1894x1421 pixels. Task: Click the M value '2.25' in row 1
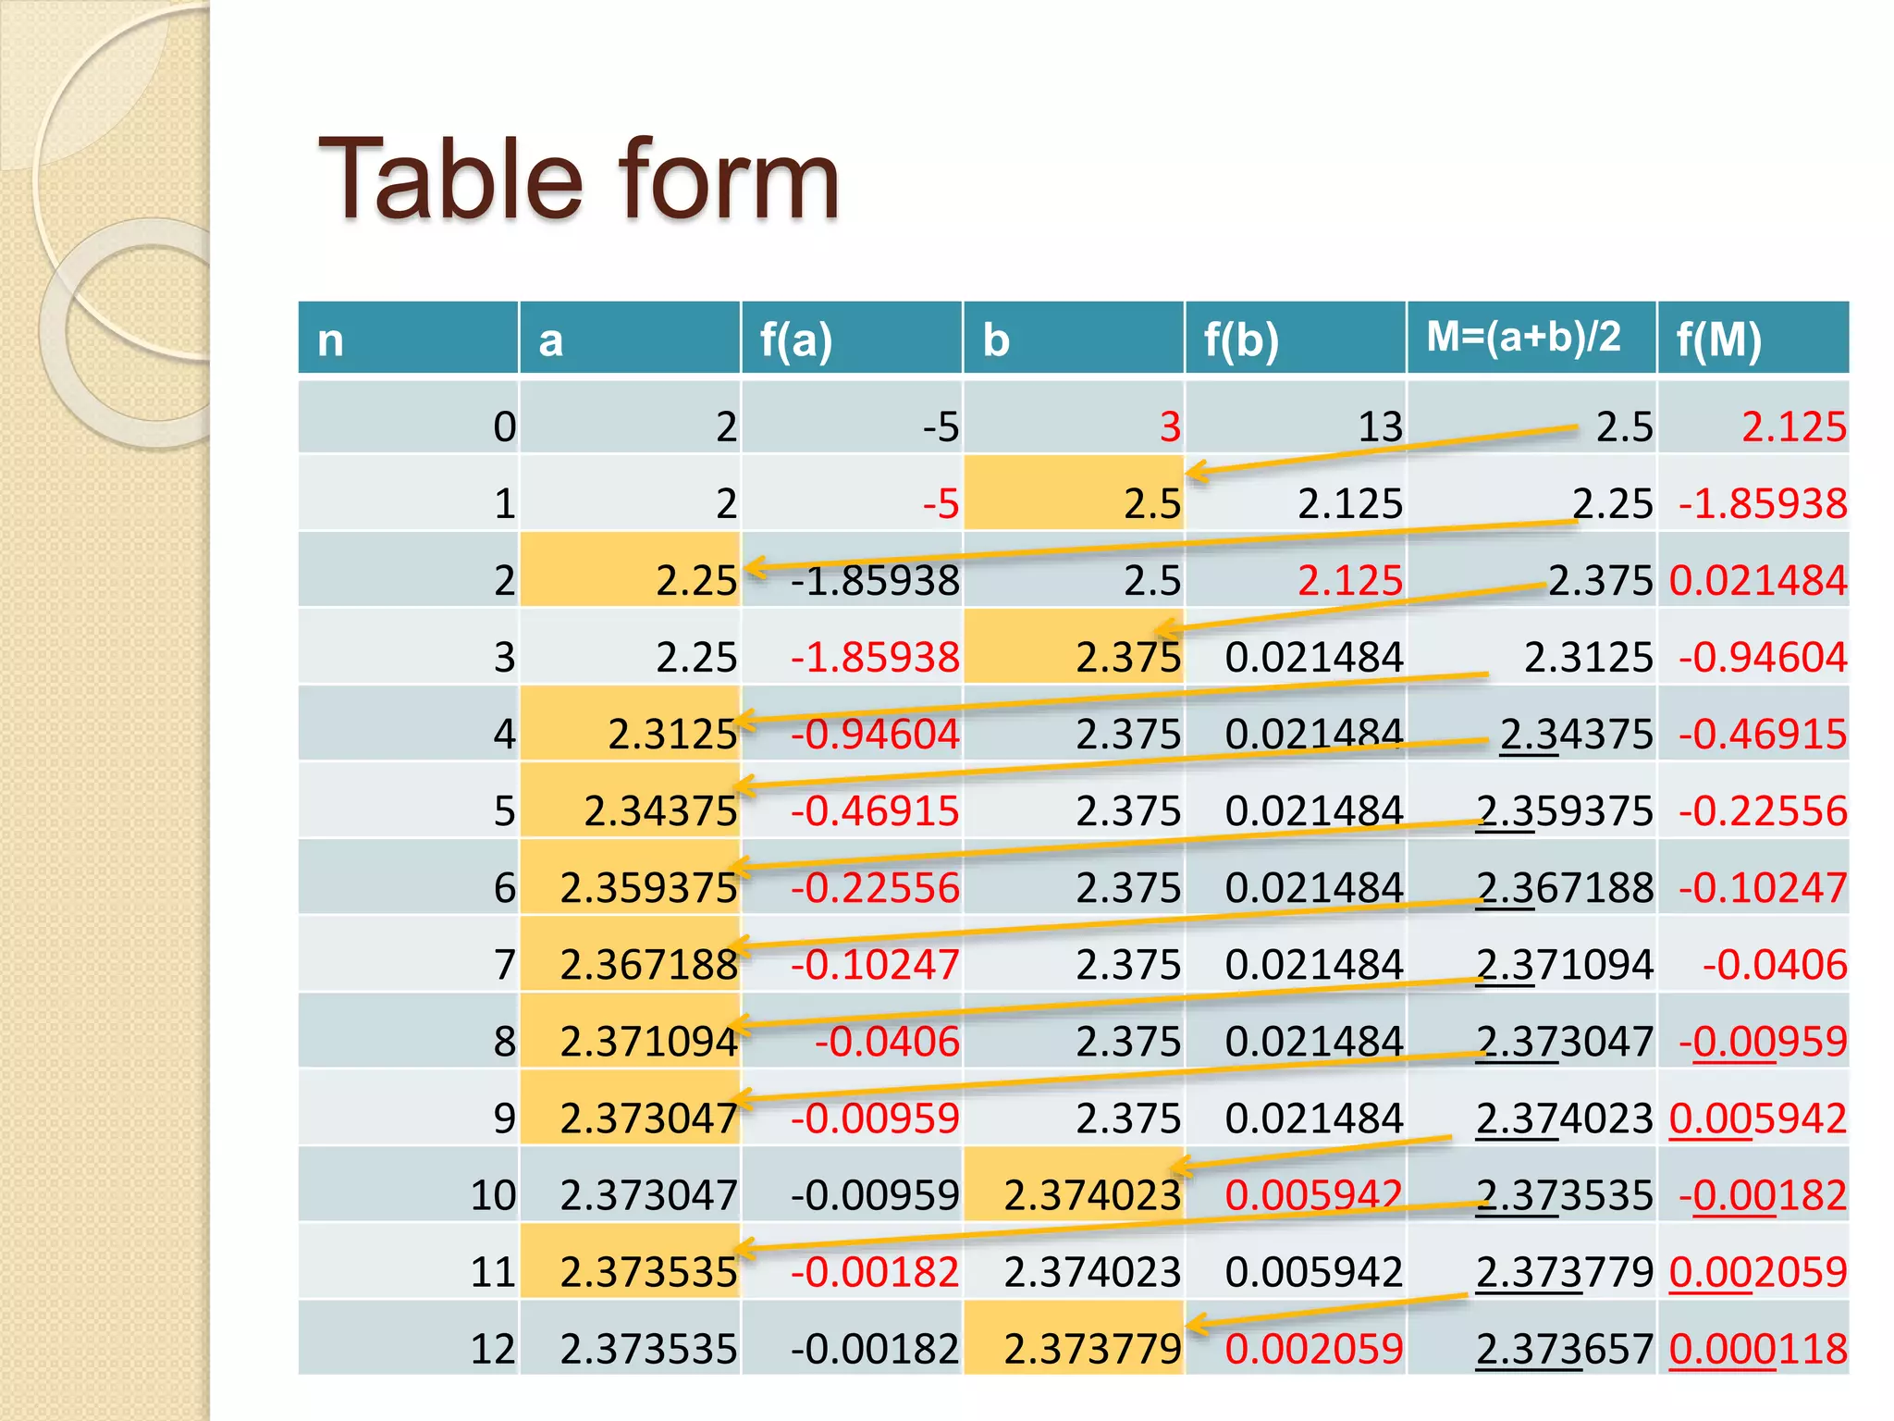(x=1613, y=503)
